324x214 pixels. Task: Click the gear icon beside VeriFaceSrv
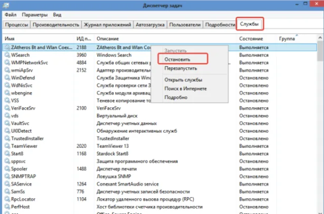tap(7, 108)
